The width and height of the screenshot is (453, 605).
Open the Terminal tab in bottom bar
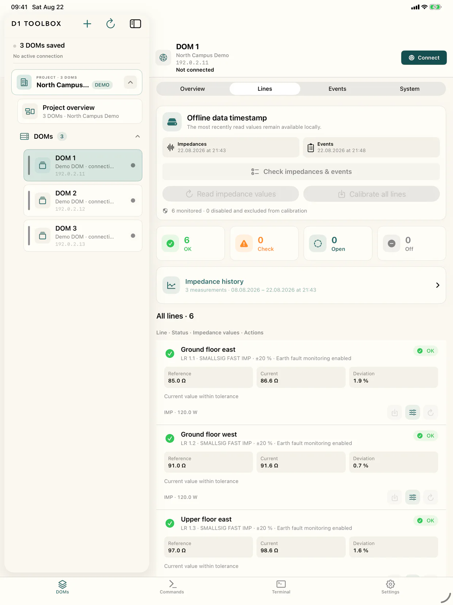click(x=281, y=587)
